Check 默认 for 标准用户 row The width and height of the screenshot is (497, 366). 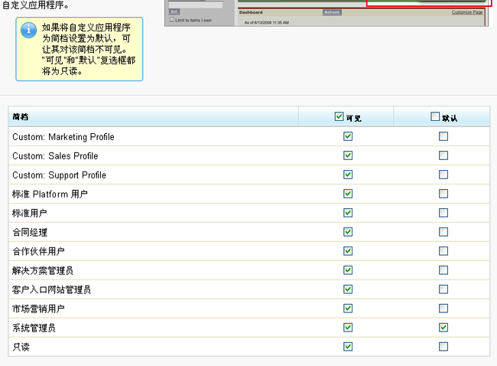[443, 213]
